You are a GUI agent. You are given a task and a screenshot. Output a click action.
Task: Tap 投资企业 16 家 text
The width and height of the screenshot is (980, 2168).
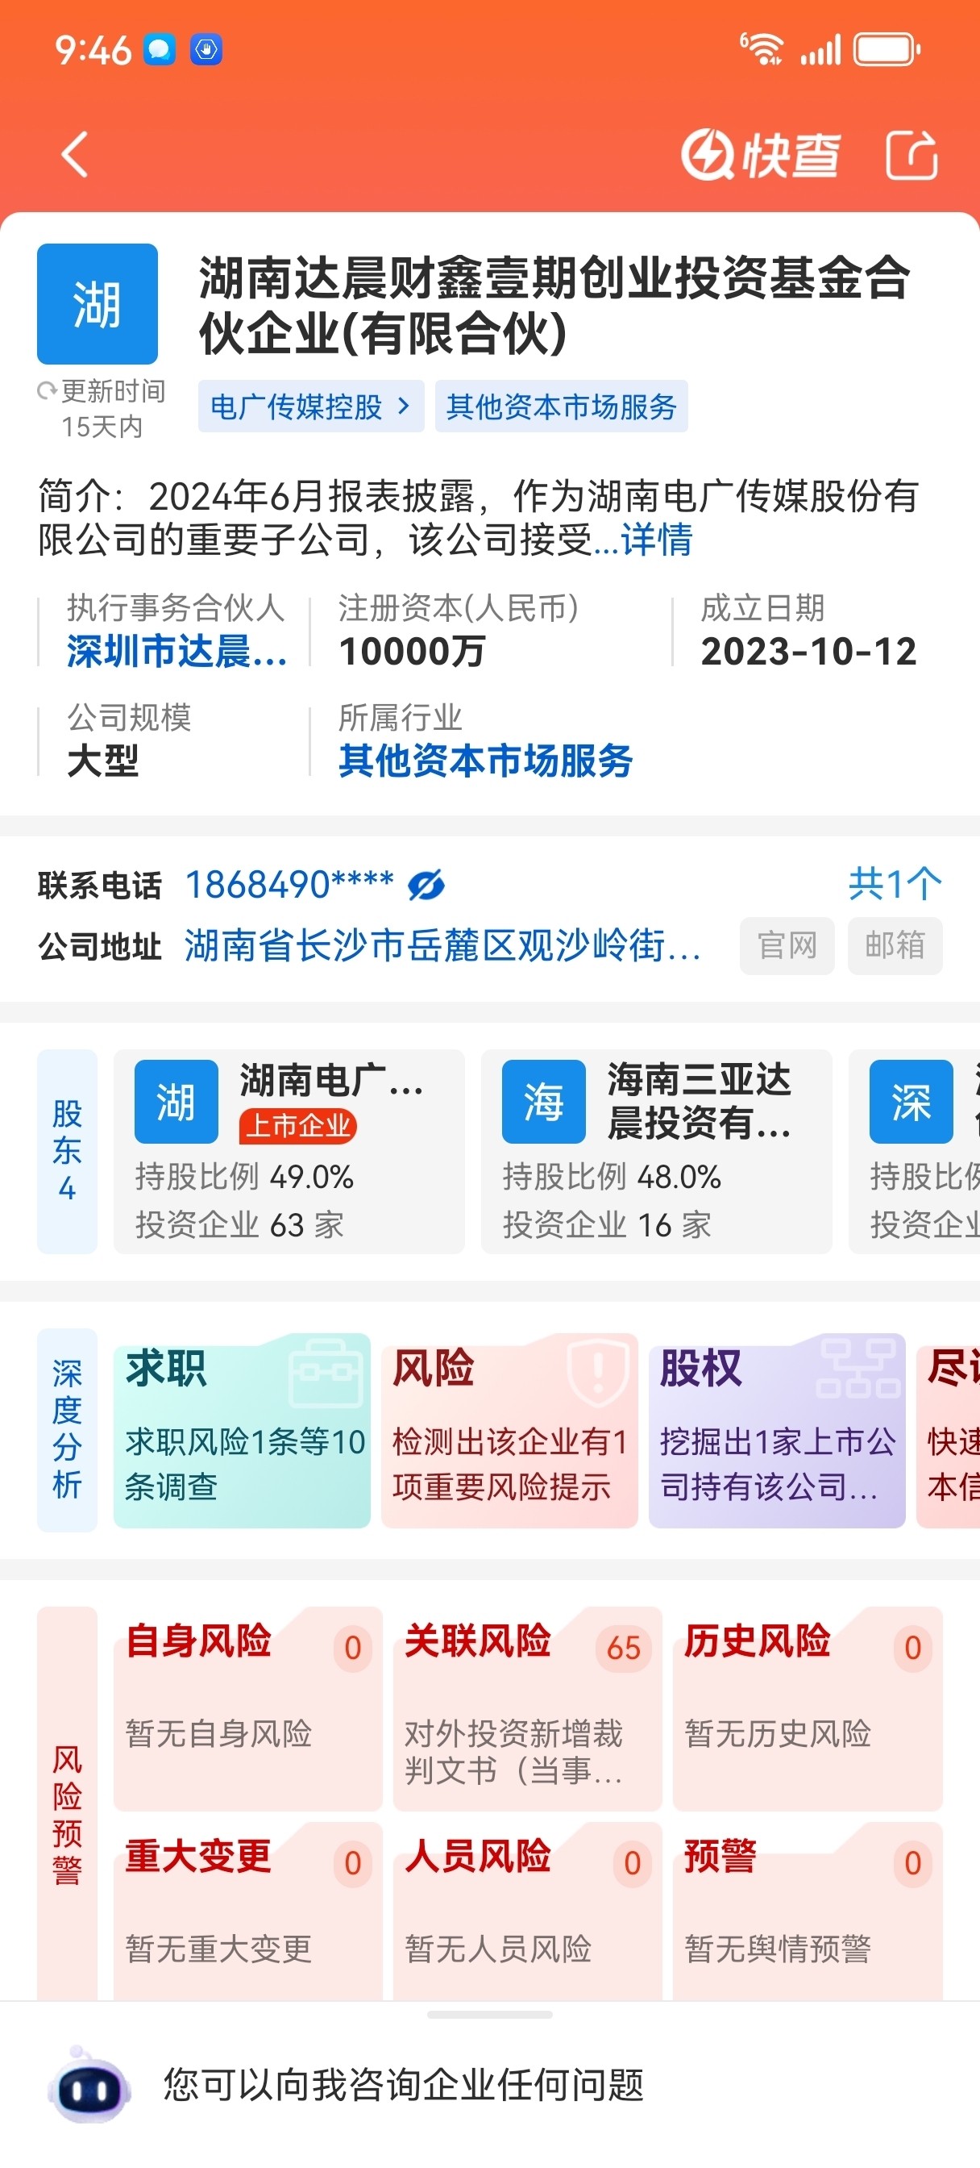tap(607, 1224)
